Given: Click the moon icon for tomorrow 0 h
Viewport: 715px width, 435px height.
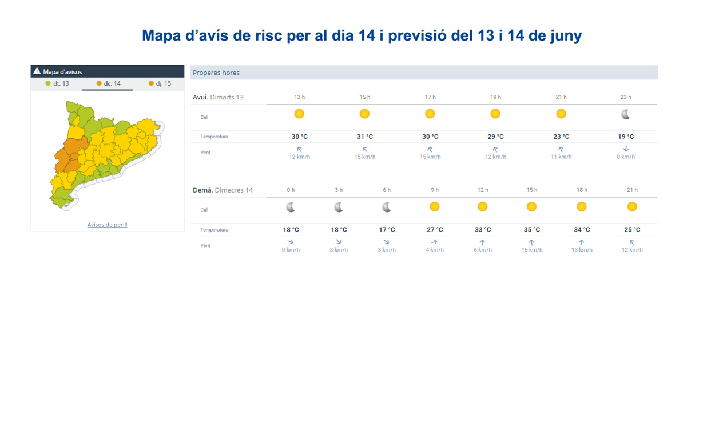Looking at the screenshot, I should (291, 207).
